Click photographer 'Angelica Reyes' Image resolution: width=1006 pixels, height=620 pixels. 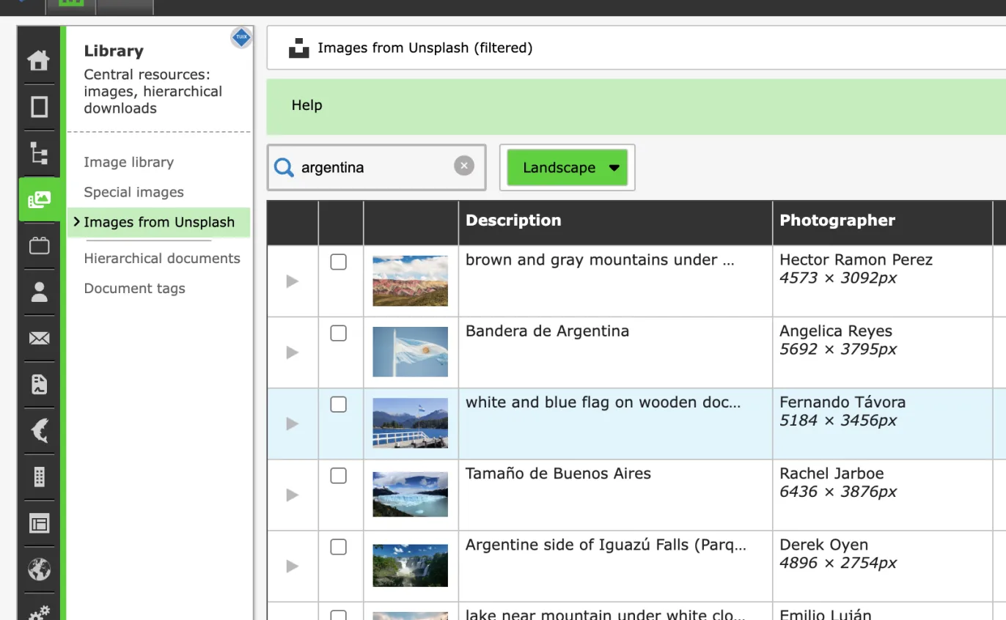pyautogui.click(x=836, y=331)
